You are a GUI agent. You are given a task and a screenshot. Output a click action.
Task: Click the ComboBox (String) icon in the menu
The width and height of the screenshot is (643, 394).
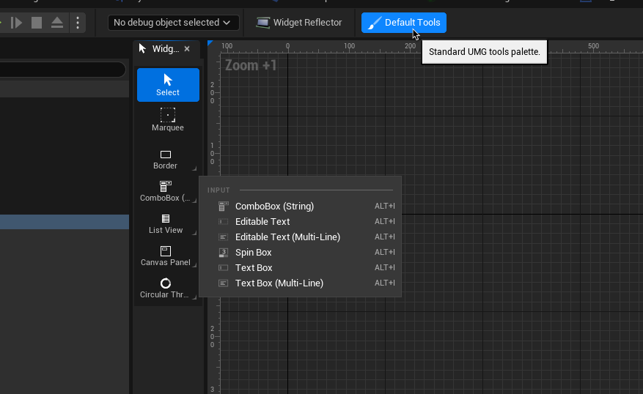pos(223,206)
